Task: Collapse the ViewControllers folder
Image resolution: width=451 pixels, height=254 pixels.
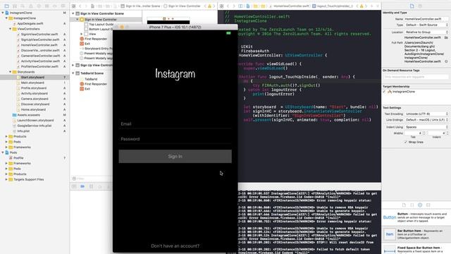Action: [11, 29]
